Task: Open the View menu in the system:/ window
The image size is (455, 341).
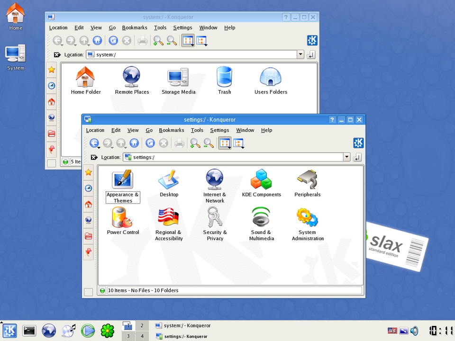Action: [96, 27]
